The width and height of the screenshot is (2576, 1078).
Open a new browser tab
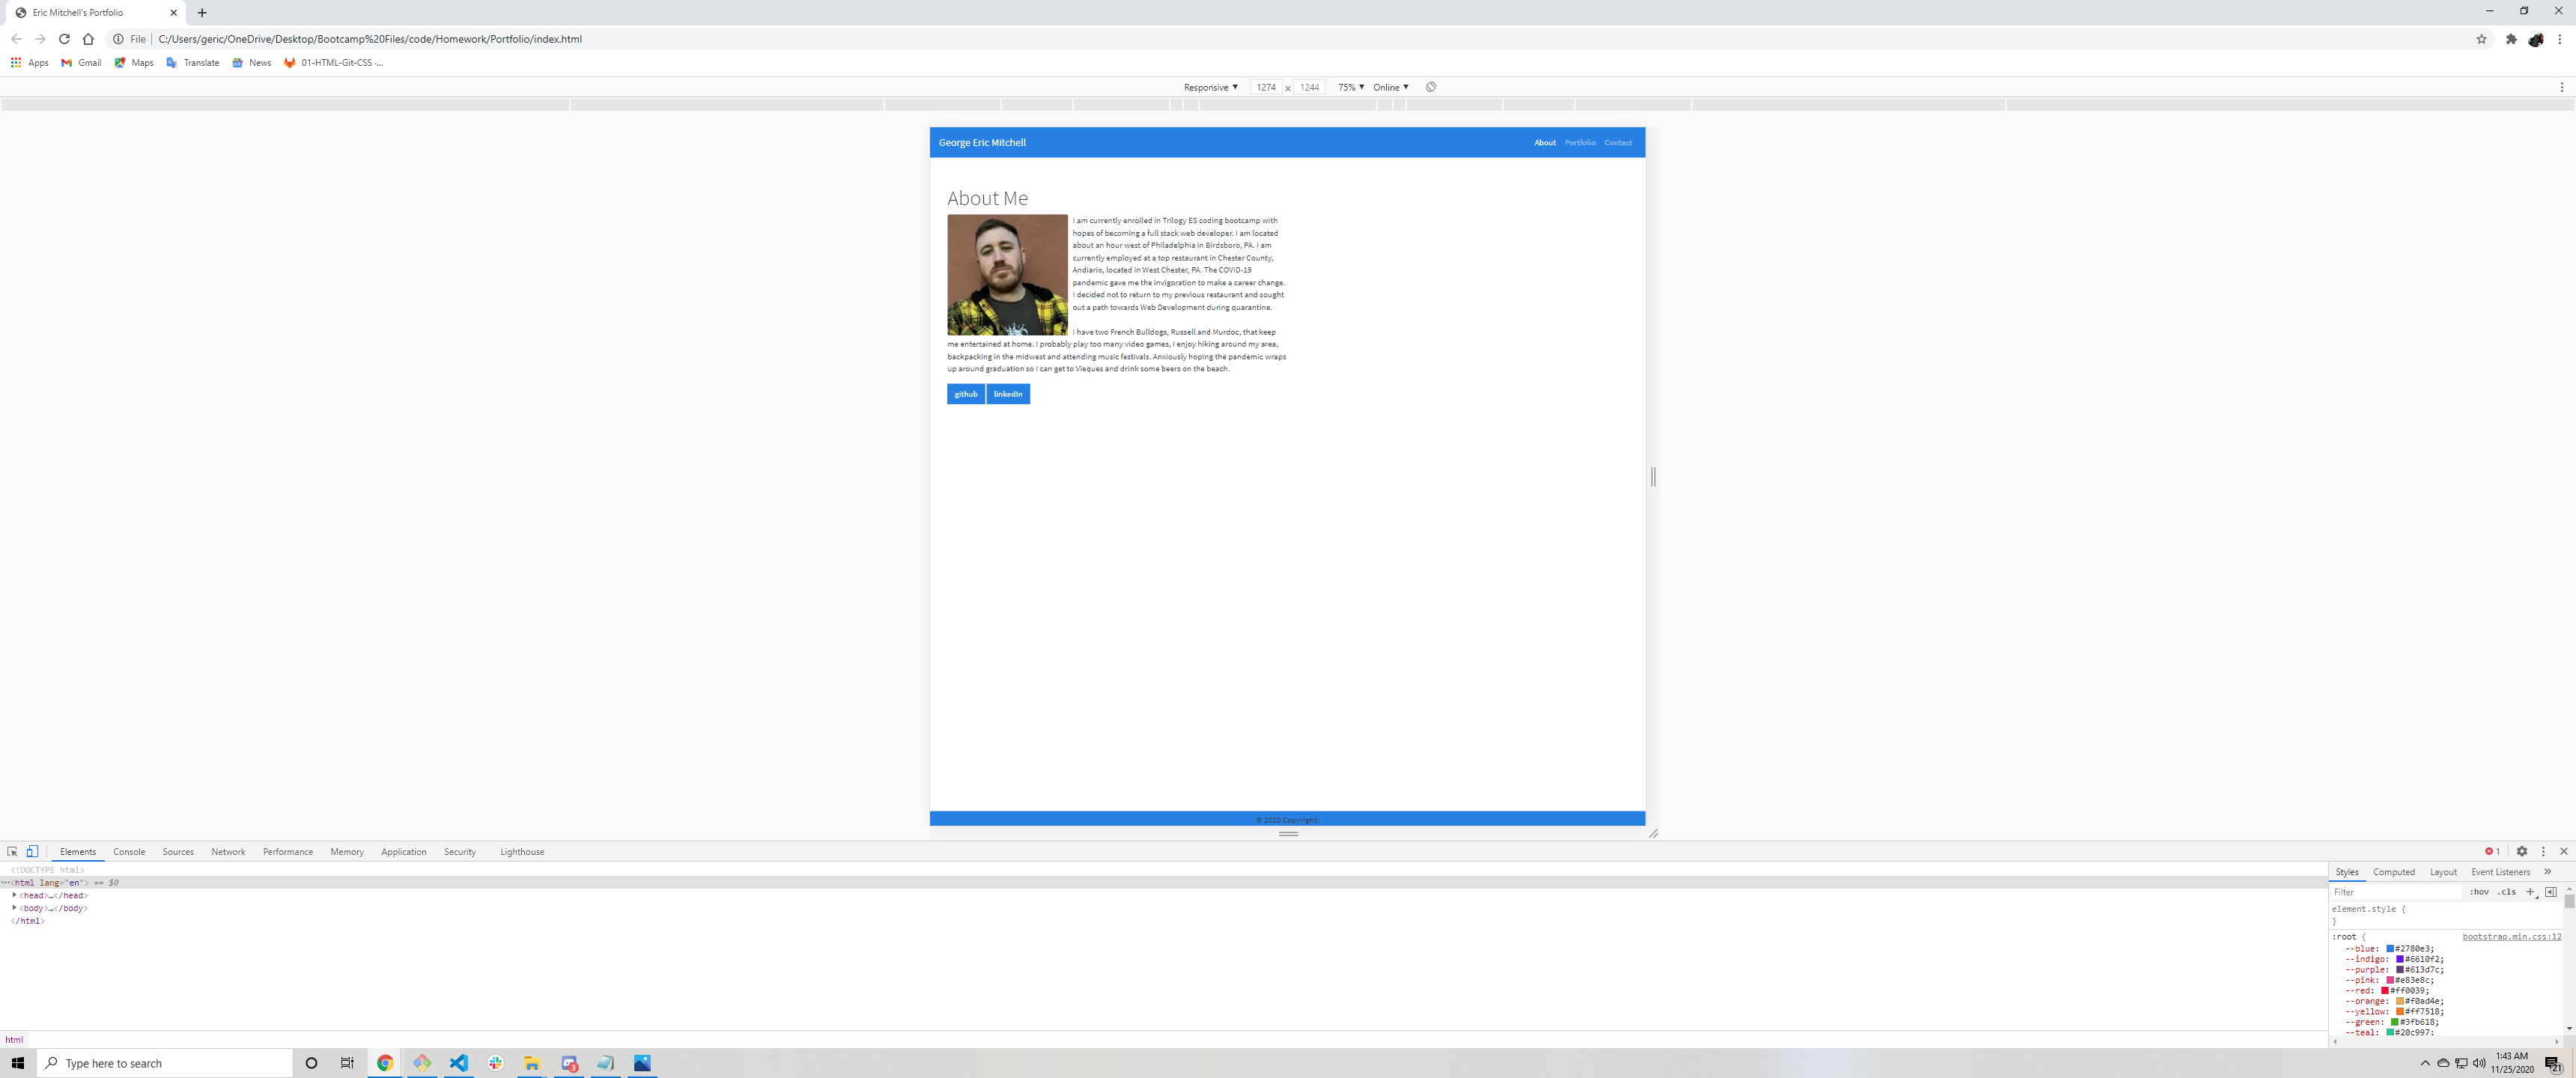pyautogui.click(x=202, y=13)
